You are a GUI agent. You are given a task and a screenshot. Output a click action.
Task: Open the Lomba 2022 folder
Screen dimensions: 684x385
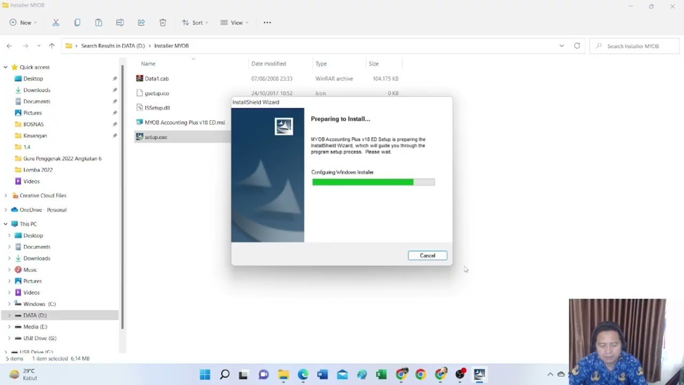coord(37,170)
